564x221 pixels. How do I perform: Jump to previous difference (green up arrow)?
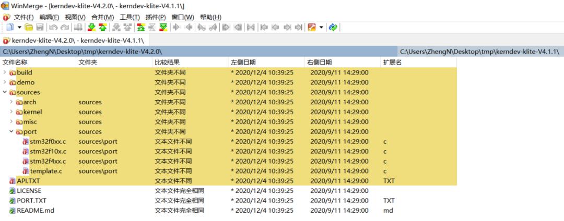click(x=103, y=27)
